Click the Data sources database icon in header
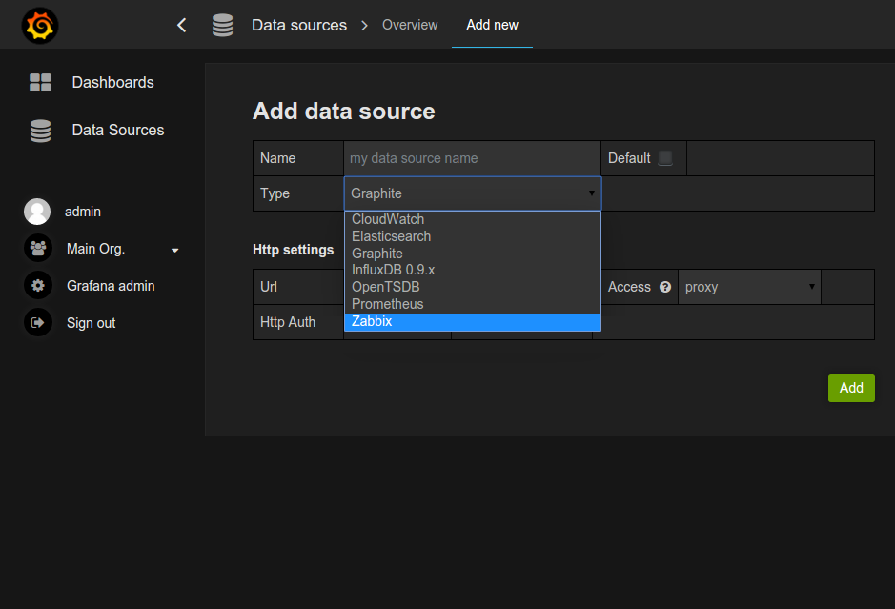The width and height of the screenshot is (895, 609). (x=223, y=26)
